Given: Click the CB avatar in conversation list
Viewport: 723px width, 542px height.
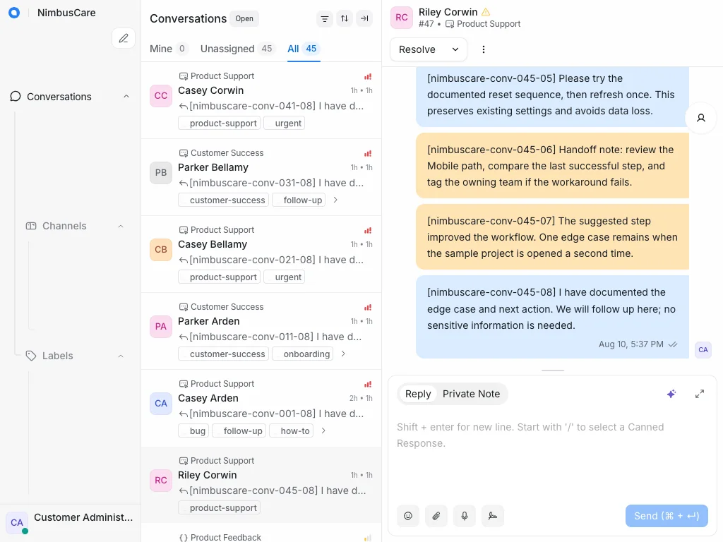Looking at the screenshot, I should [160, 250].
